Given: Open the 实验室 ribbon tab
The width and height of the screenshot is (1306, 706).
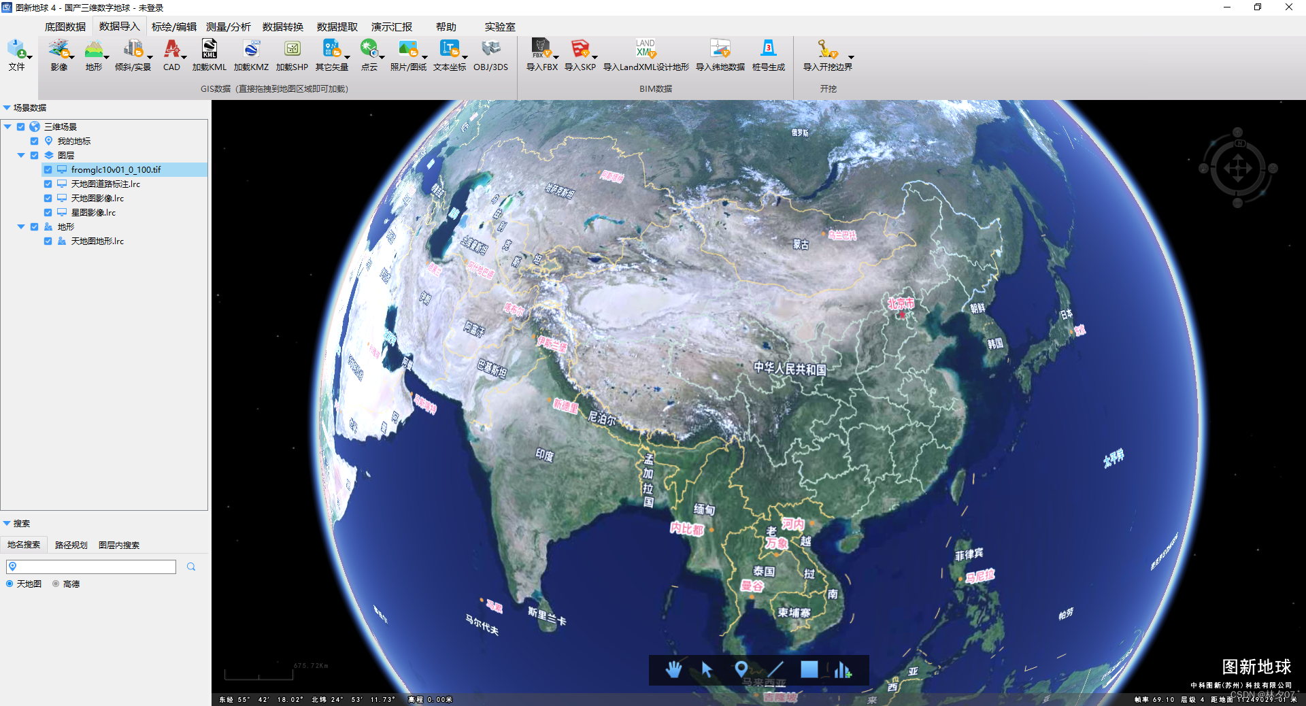Looking at the screenshot, I should coord(500,27).
